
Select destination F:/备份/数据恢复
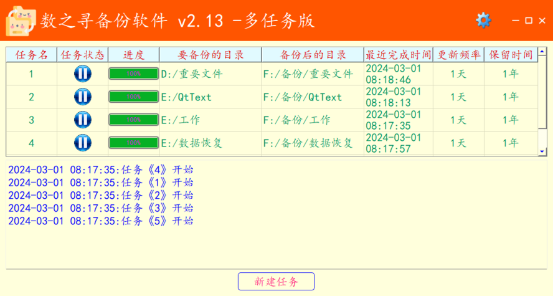tap(308, 143)
